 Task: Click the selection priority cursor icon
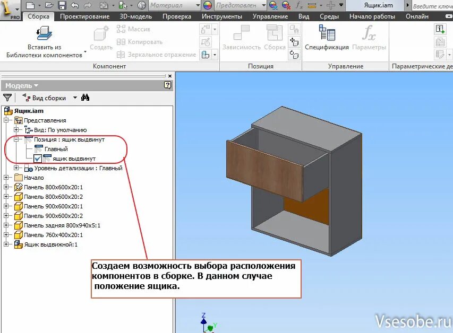click(x=123, y=5)
